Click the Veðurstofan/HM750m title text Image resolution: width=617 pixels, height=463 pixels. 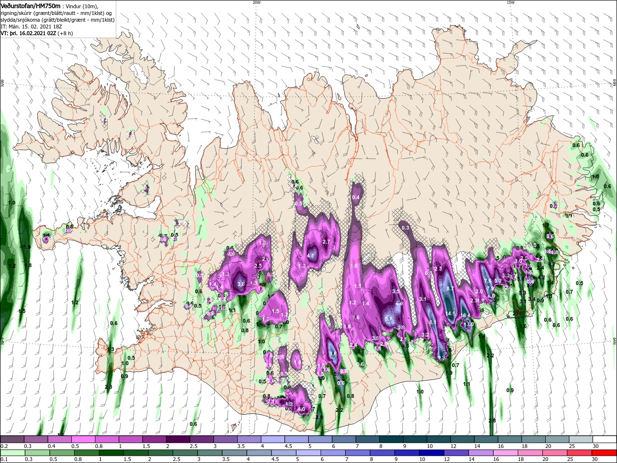(30, 6)
